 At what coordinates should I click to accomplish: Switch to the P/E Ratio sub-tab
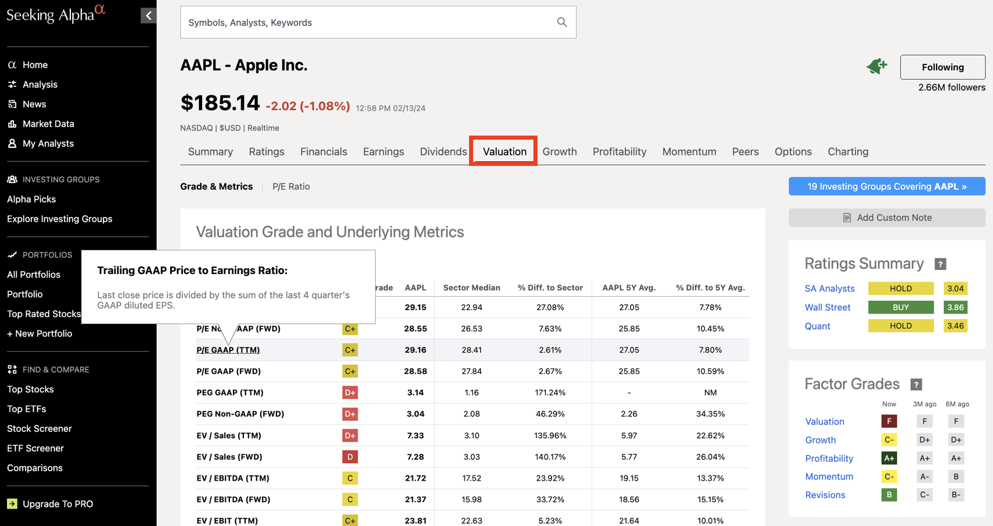pyautogui.click(x=291, y=186)
